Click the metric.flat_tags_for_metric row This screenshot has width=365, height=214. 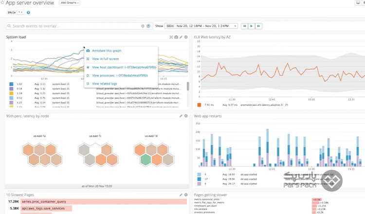(x=209, y=203)
